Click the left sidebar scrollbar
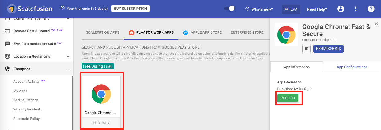 click(x=73, y=102)
